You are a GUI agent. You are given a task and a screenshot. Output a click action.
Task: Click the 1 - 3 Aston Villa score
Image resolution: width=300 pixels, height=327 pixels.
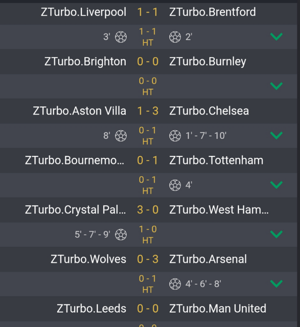pyautogui.click(x=148, y=111)
